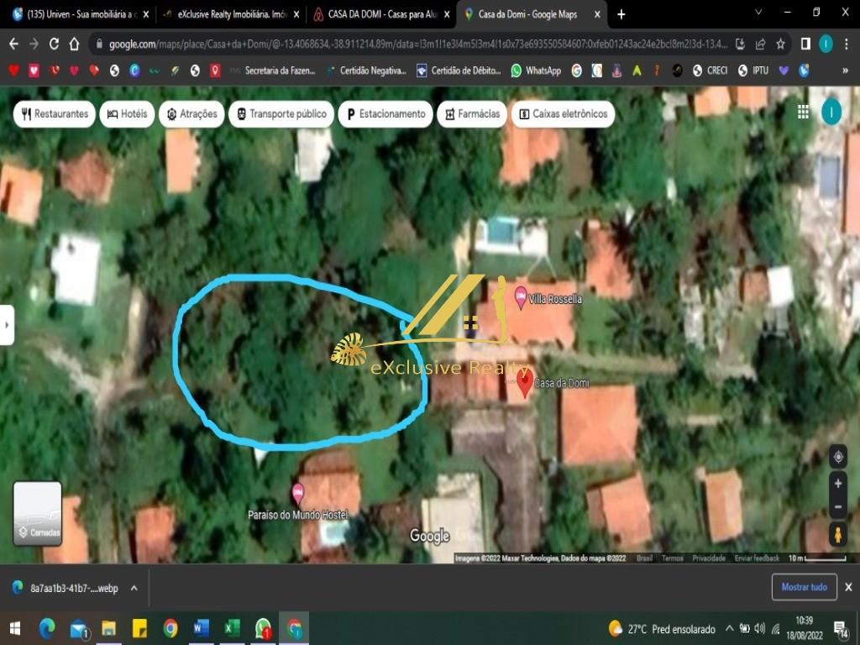Go to the browser home page
Viewport: 860px width, 645px height.
coord(75,44)
